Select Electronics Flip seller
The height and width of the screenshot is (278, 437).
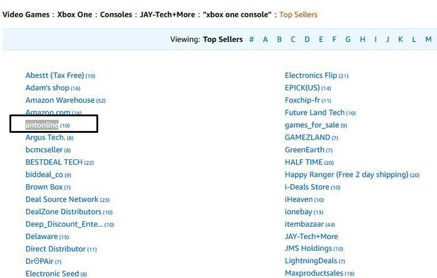click(311, 75)
